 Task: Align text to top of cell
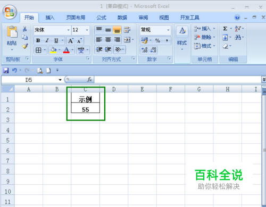point(99,30)
